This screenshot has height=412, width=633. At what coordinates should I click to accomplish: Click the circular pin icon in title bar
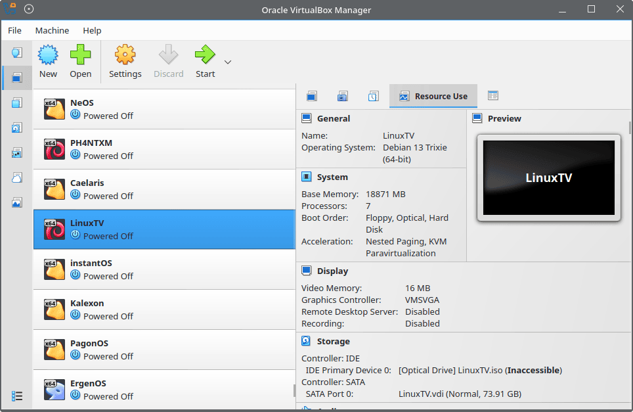[x=29, y=9]
